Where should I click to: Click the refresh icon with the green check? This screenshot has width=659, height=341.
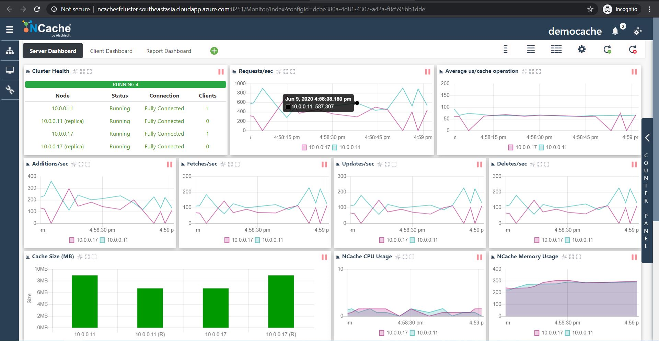tap(608, 49)
